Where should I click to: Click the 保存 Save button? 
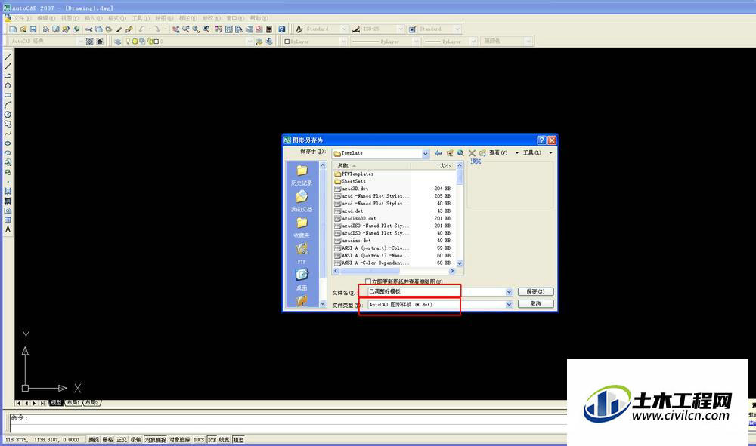point(535,291)
